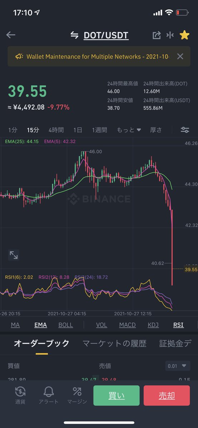Screen dimensions: 198x428
Task: Select the EMA indicator
Action: 40,325
